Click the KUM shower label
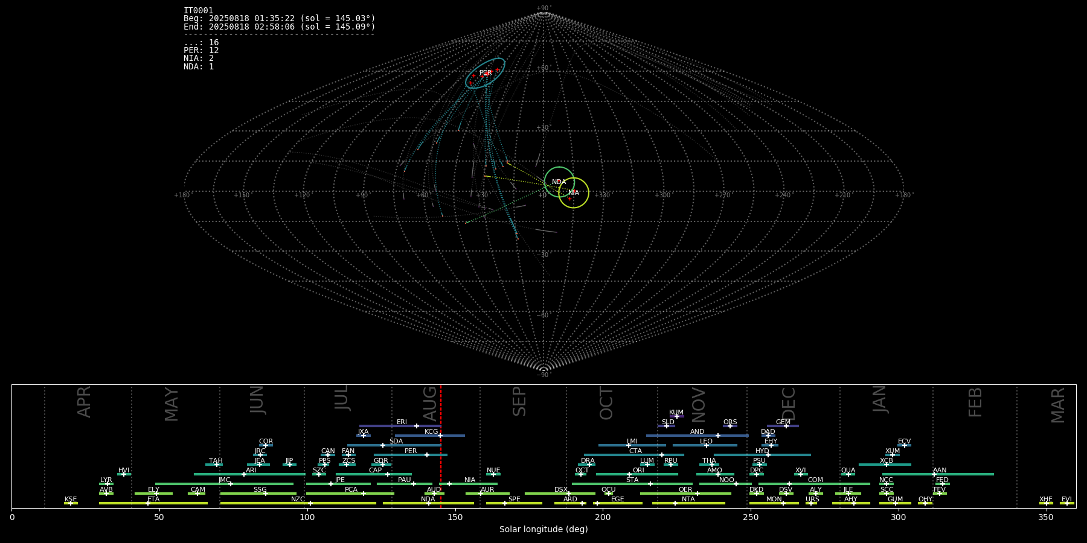The height and width of the screenshot is (543, 1087). pyautogui.click(x=676, y=412)
